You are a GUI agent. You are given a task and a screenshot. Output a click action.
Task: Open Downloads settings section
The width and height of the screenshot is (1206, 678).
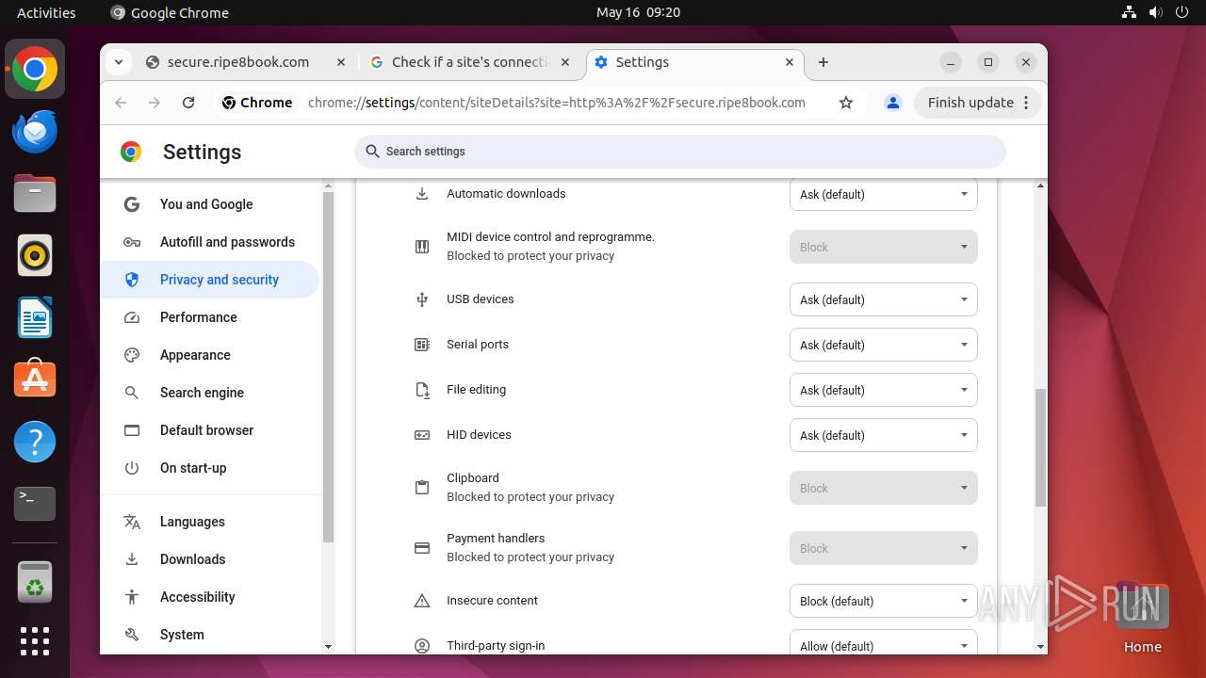pos(211,559)
